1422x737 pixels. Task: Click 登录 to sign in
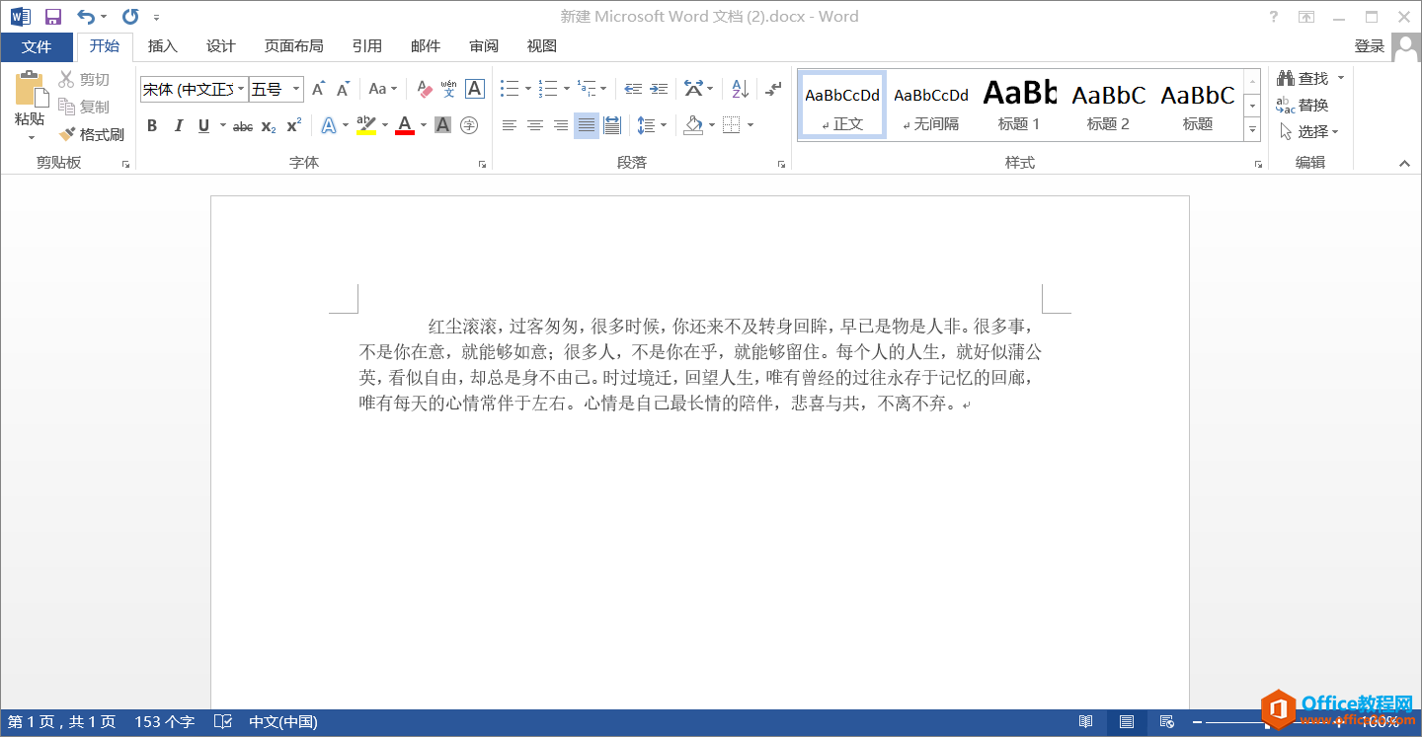coord(1370,46)
